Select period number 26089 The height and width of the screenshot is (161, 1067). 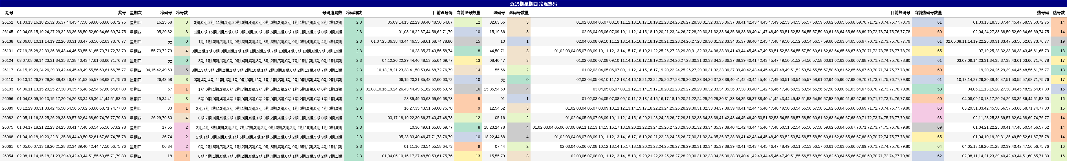point(7,108)
